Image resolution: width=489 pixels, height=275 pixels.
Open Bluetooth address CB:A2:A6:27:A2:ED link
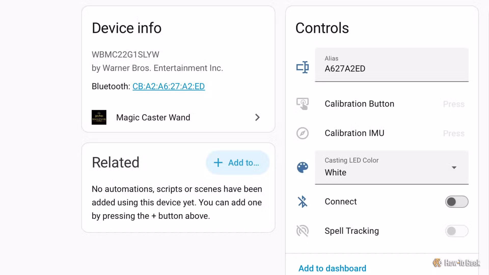click(169, 86)
